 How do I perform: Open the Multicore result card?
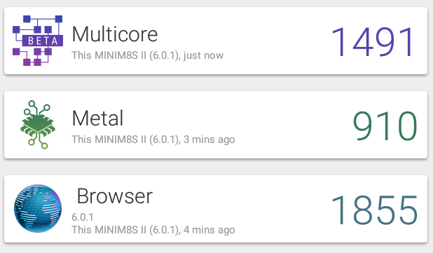[216, 41]
